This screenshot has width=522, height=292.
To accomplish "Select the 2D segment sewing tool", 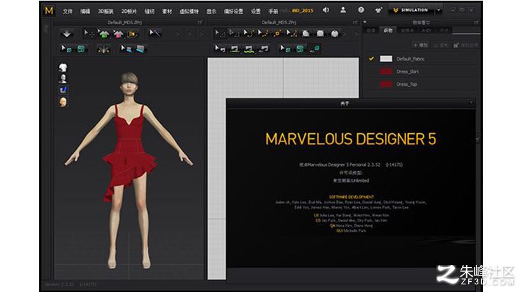I will tap(234, 49).
